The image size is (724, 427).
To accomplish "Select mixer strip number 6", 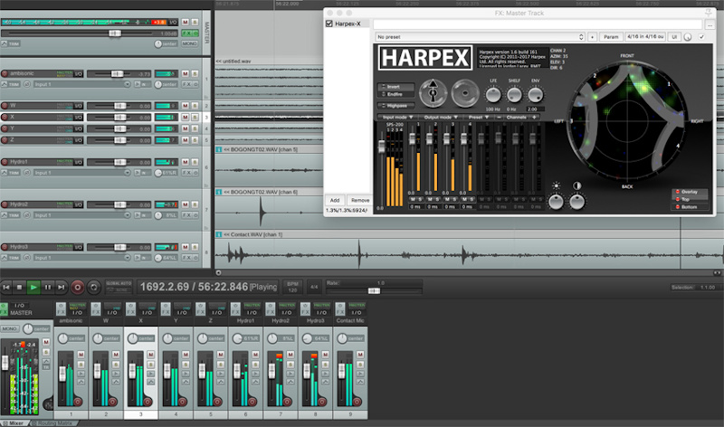I will point(245,414).
